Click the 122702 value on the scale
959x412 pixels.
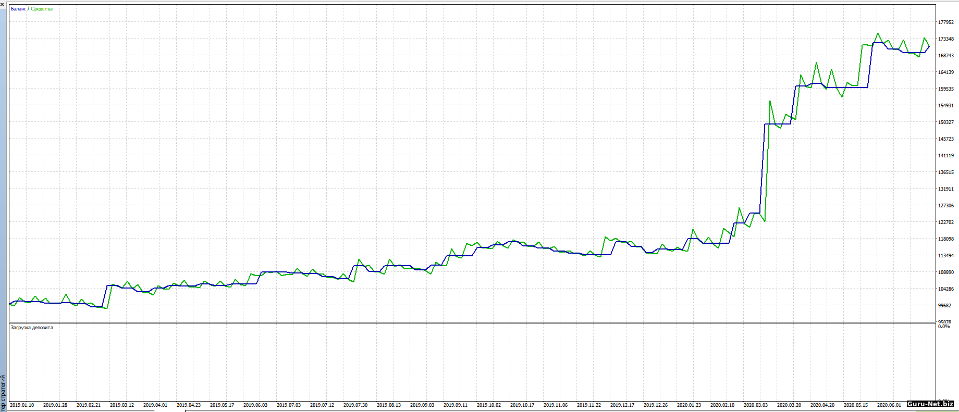946,222
